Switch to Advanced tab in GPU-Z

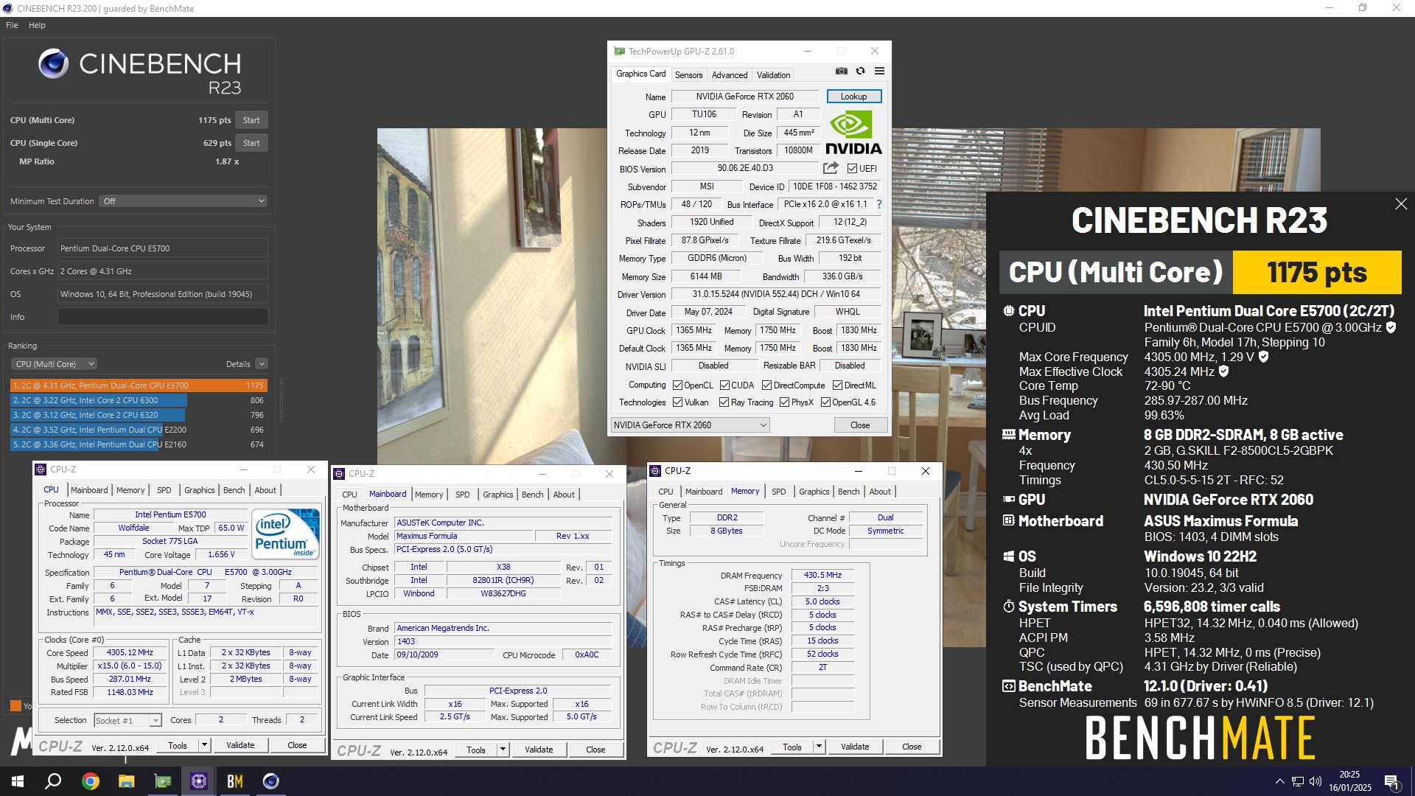730,75
